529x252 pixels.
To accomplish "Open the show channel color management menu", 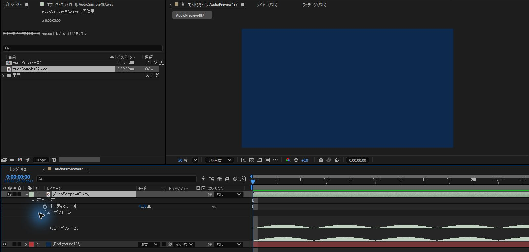I will point(288,160).
